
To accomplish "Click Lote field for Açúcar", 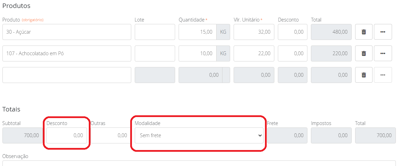I will click(x=155, y=32).
